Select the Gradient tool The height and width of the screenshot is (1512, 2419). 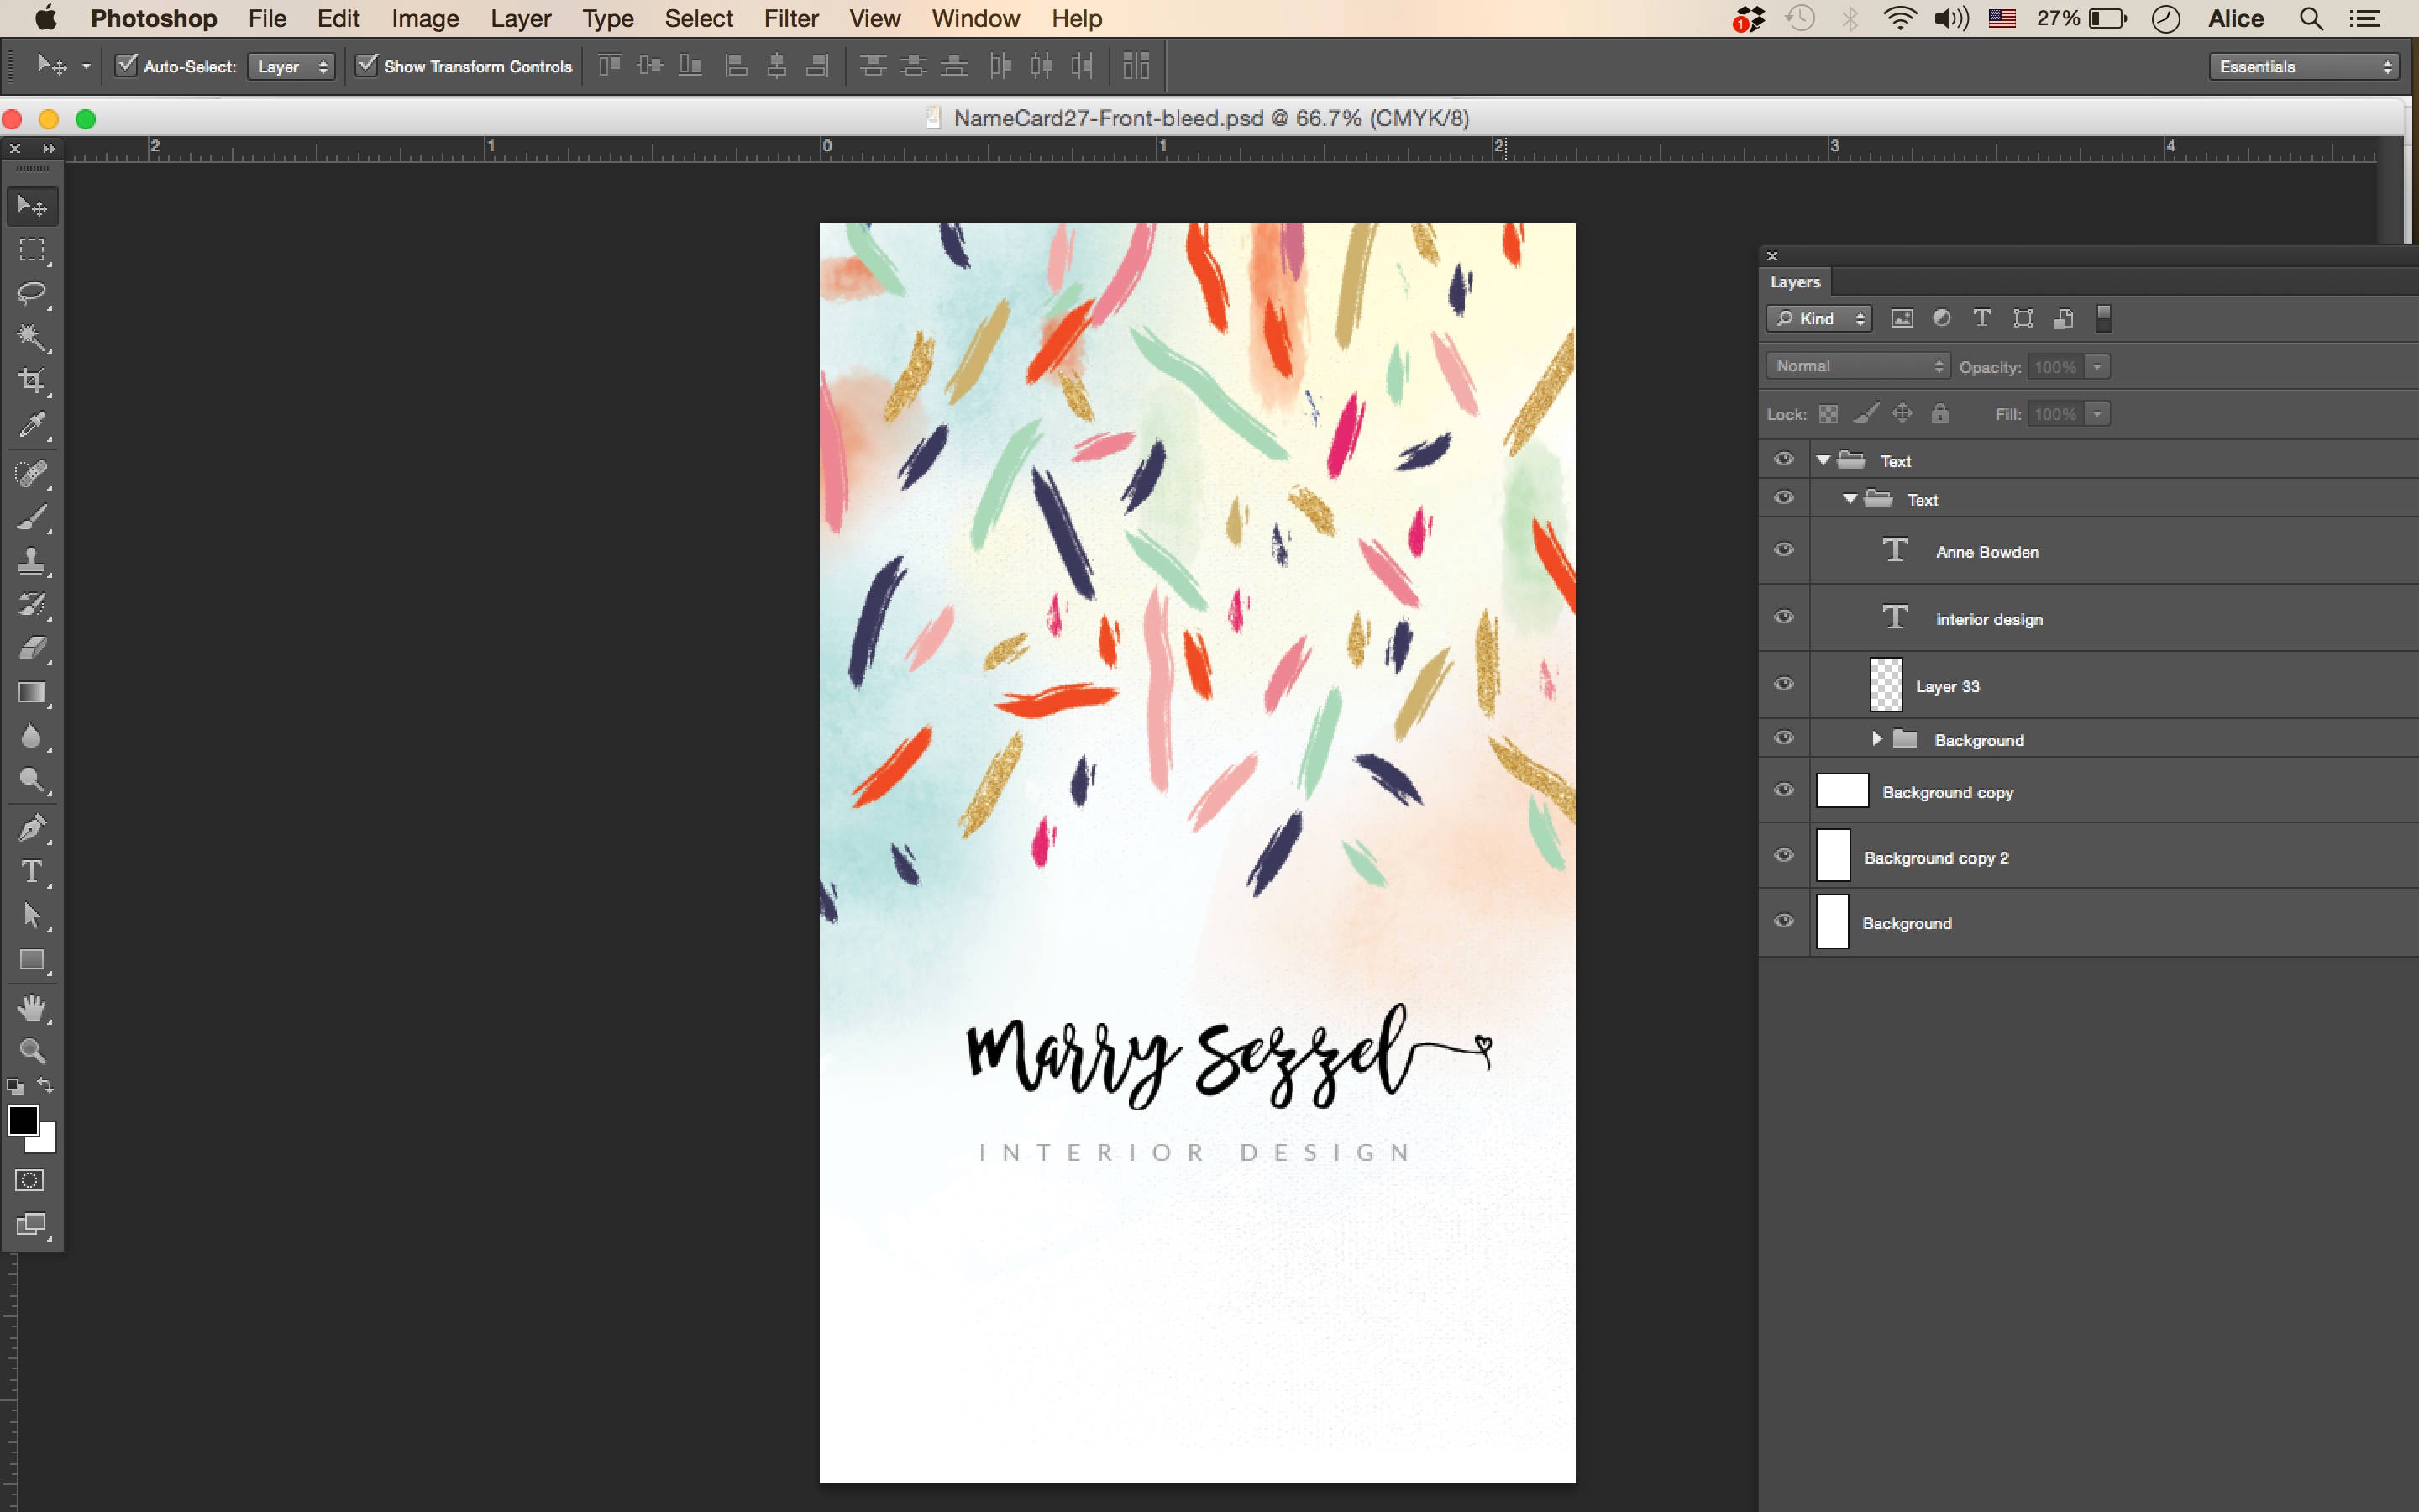click(32, 693)
